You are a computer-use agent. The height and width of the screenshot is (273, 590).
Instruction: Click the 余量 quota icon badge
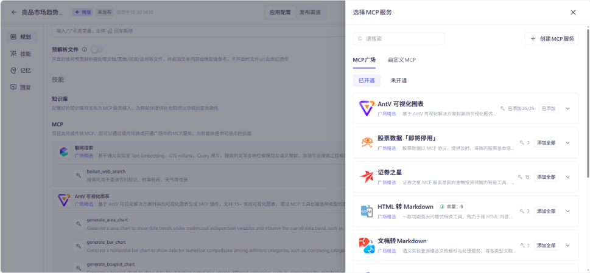(442, 207)
